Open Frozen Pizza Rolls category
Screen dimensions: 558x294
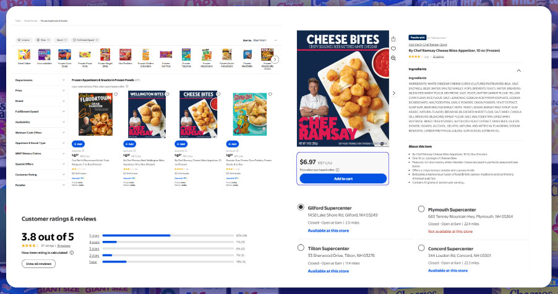tap(85, 58)
